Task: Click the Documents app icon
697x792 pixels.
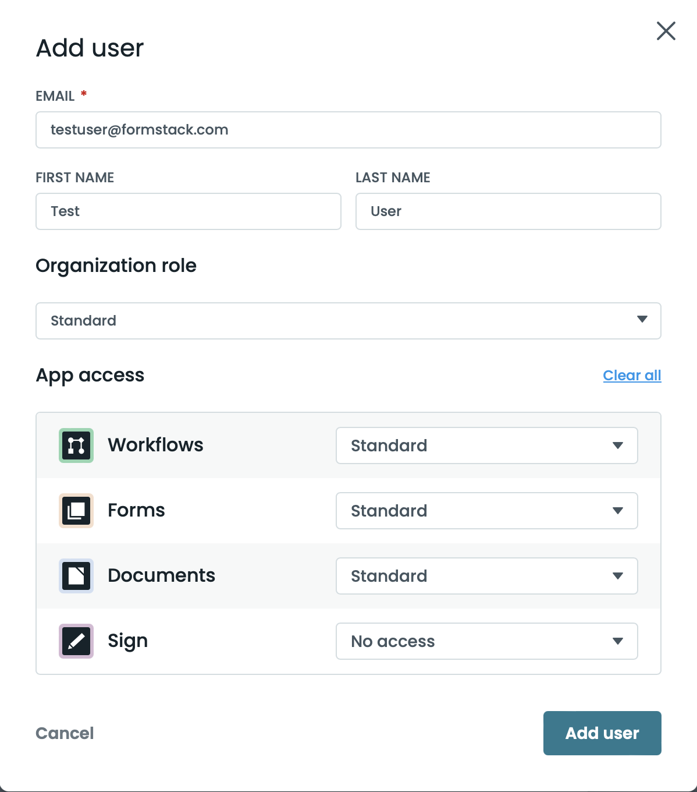Action: pyautogui.click(x=76, y=576)
